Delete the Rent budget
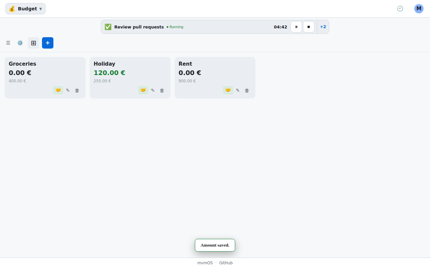 [x=247, y=90]
